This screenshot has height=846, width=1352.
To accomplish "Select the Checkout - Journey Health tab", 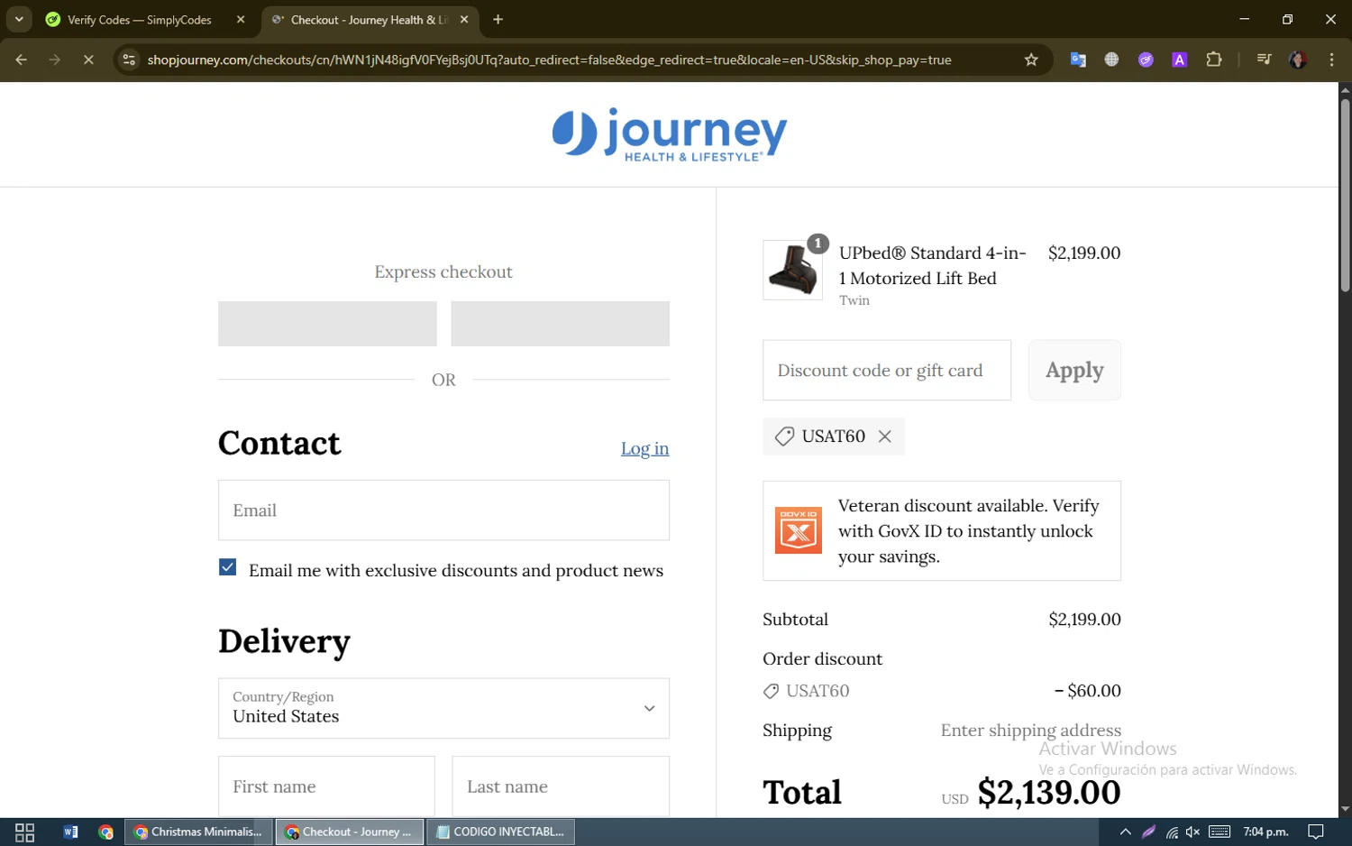I will click(x=370, y=20).
